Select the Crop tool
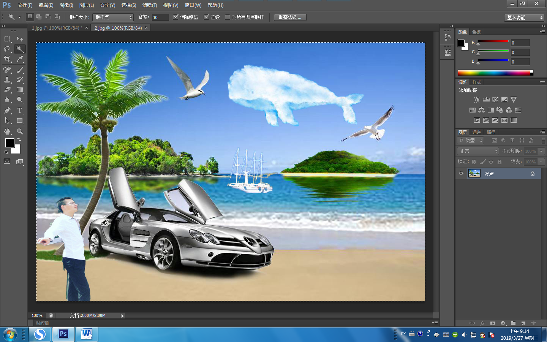This screenshot has width=547, height=342. [7, 59]
